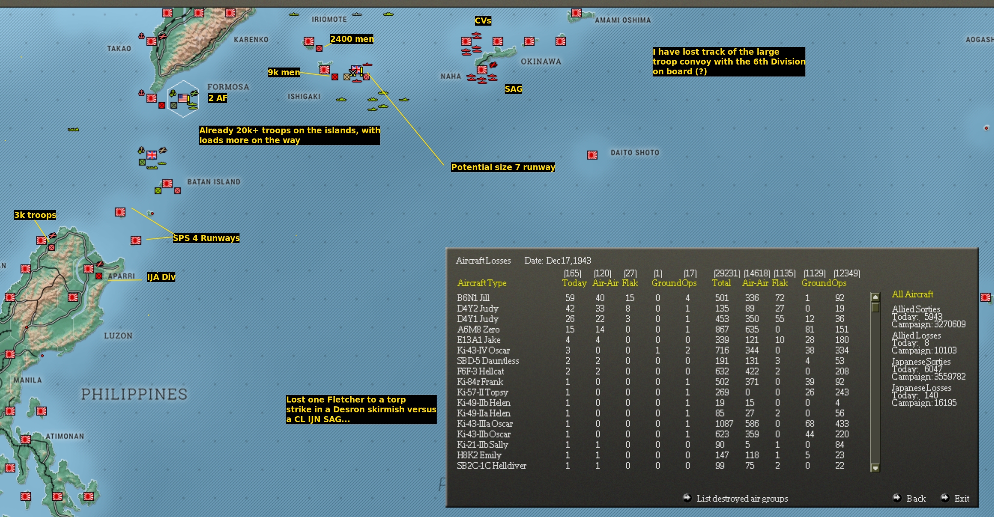
Task: Select the A6M8 Zero row
Action: pyautogui.click(x=653, y=329)
